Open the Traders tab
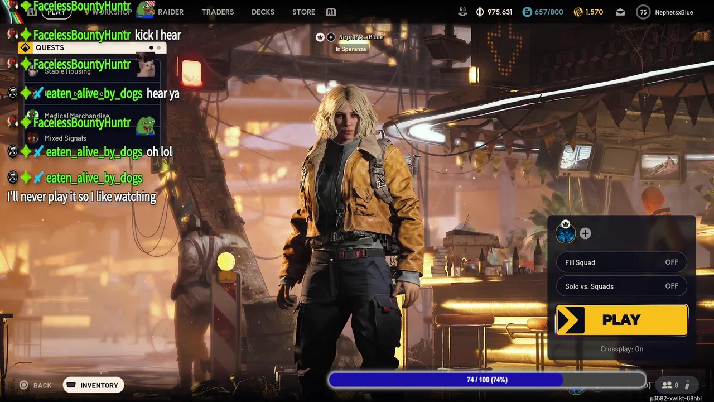This screenshot has height=402, width=714. [218, 12]
